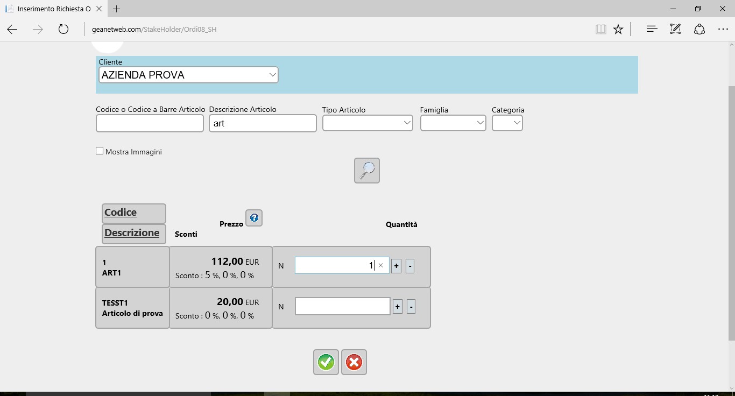Click the 112,00 EUR price
The width and height of the screenshot is (735, 396).
(235, 261)
